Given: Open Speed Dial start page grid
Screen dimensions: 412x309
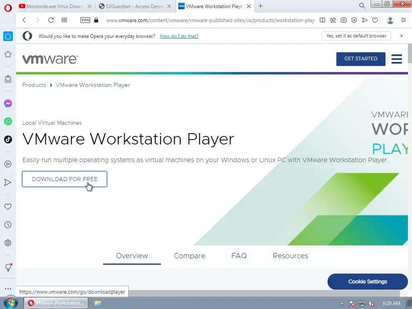Looking at the screenshot, I should (x=64, y=20).
